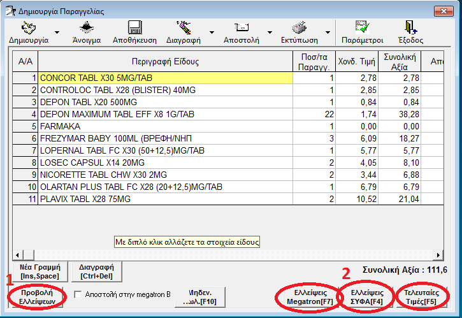Print with the Εκτύπωση icon
The image size is (462, 318).
click(300, 27)
